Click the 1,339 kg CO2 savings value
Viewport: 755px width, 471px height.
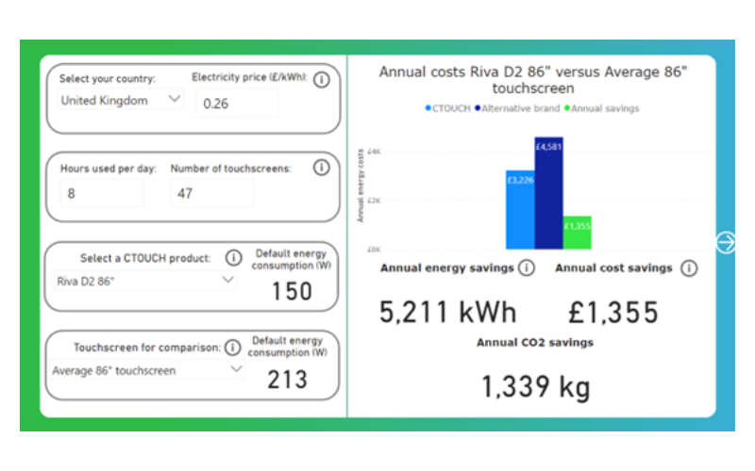click(535, 387)
